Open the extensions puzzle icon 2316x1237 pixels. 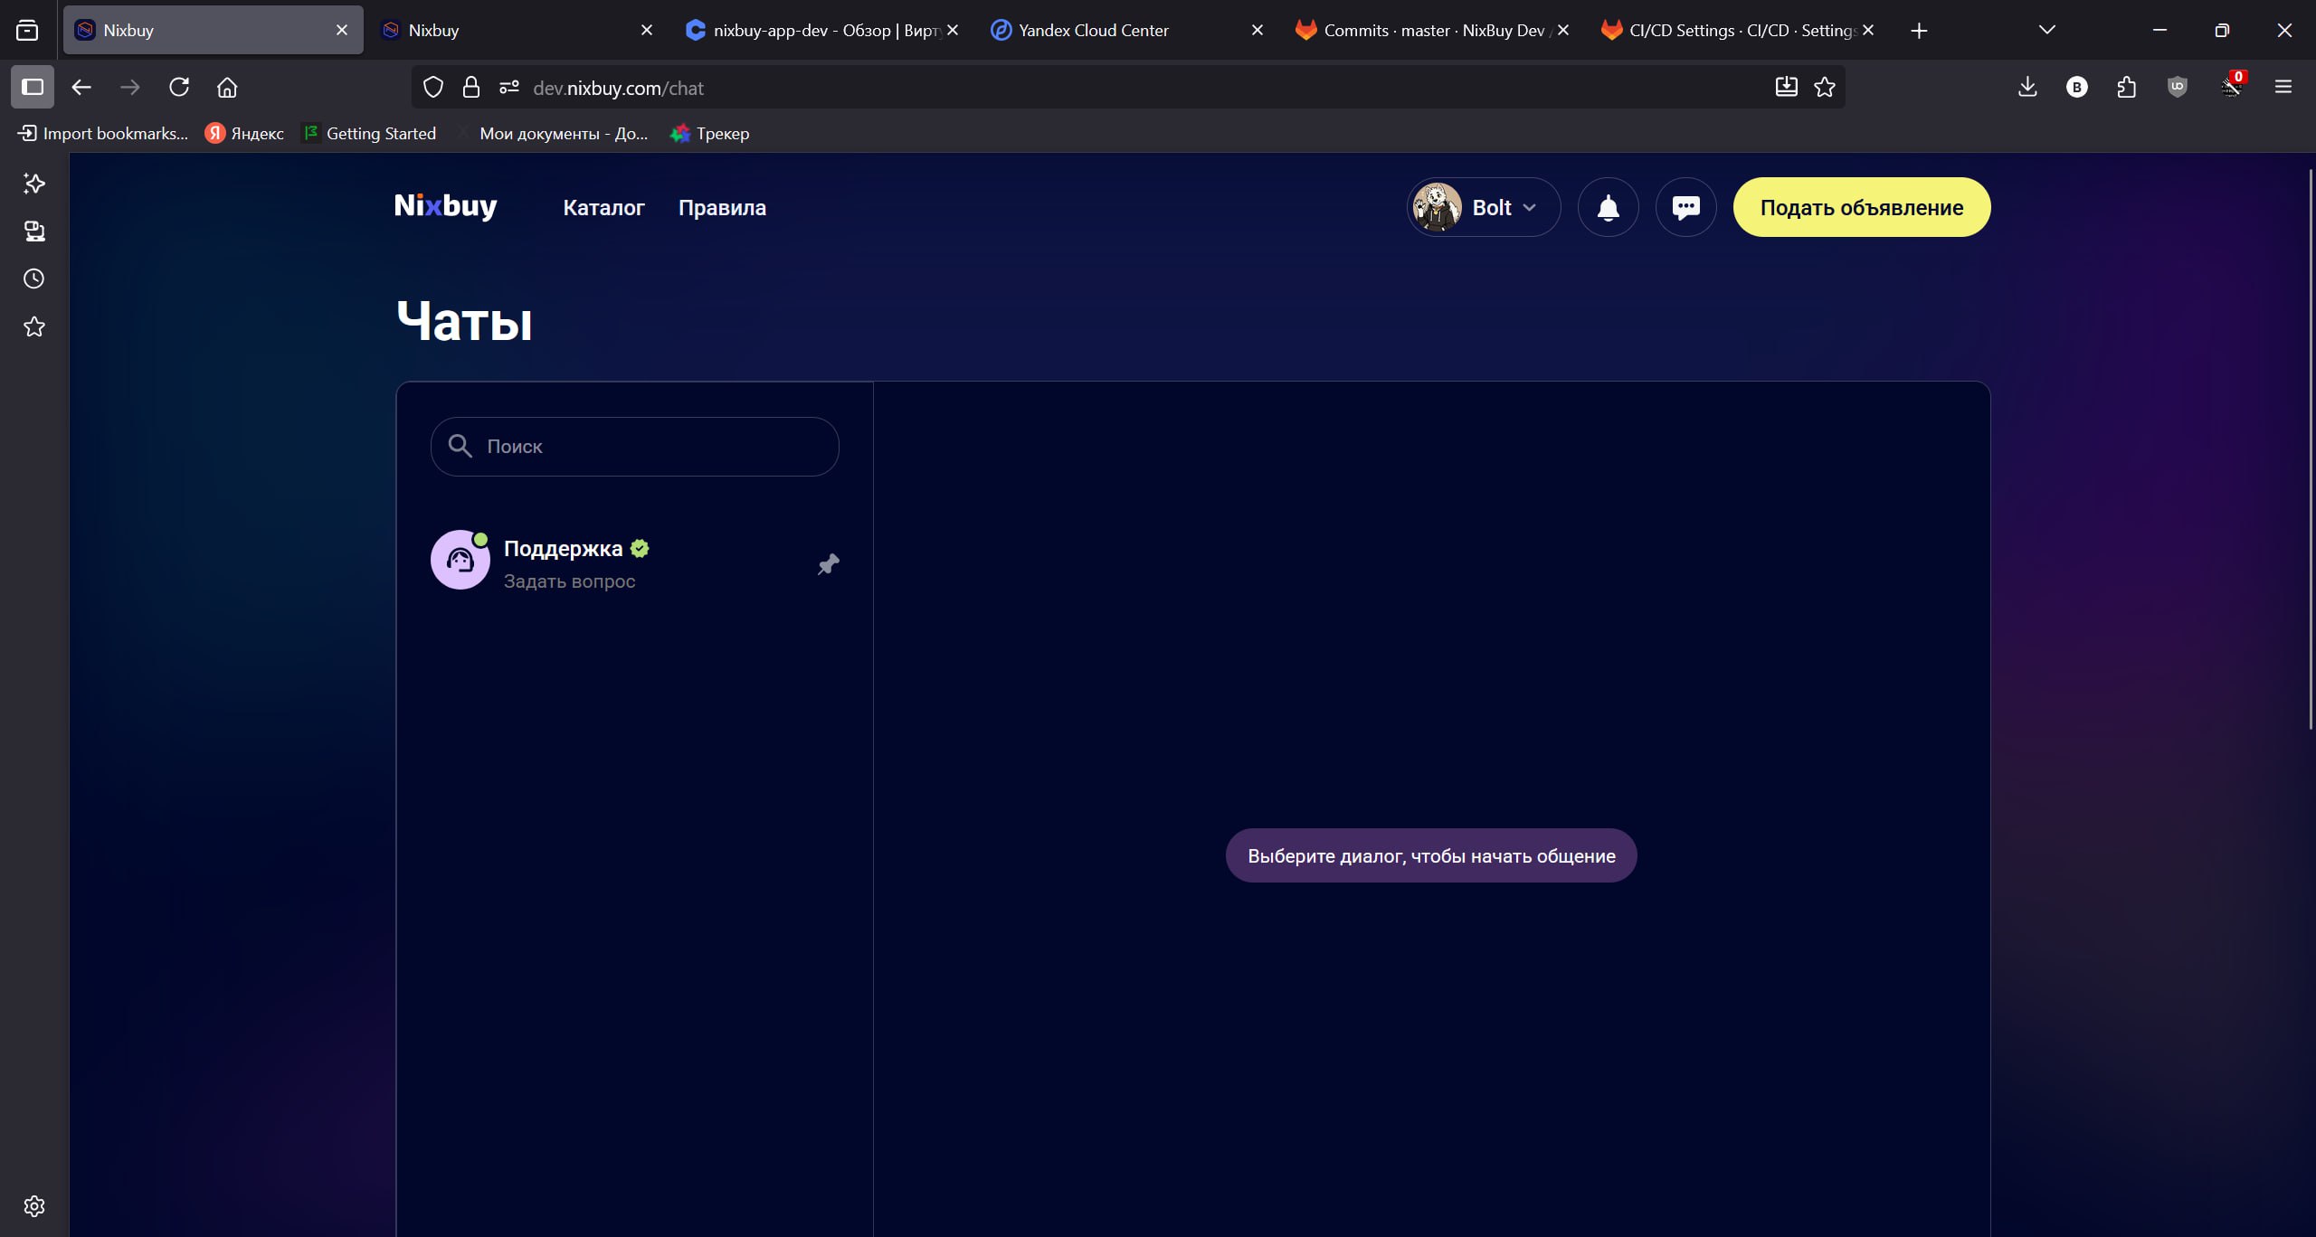point(2127,88)
